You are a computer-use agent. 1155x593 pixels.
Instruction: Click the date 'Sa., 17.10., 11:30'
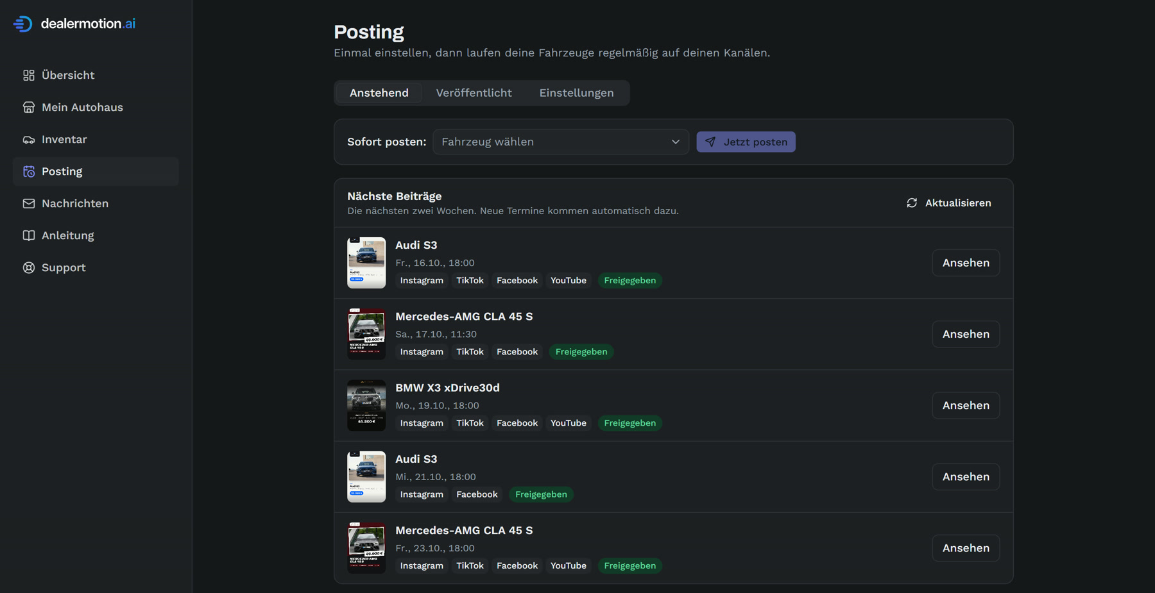[436, 334]
